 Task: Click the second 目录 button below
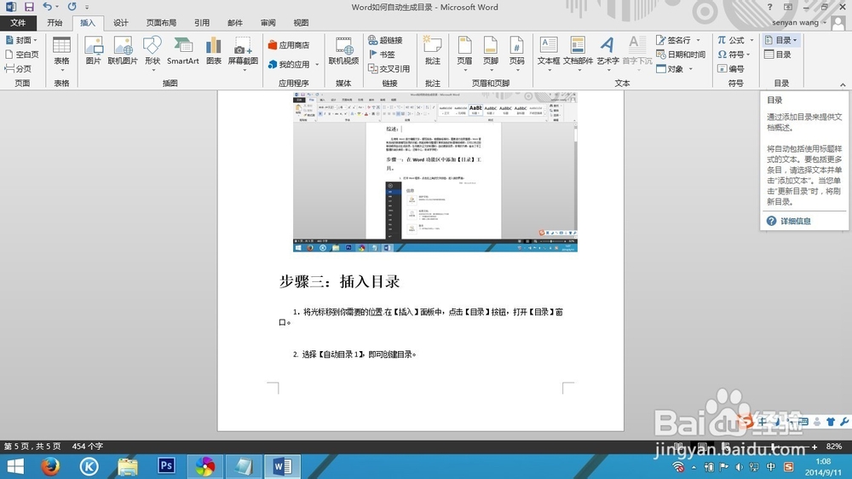tap(778, 55)
